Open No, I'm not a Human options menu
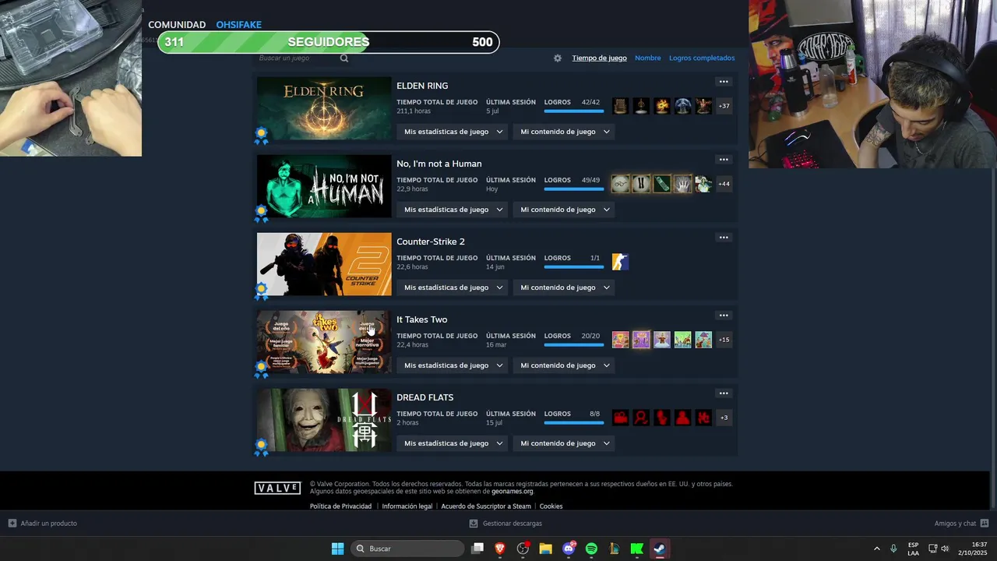Image resolution: width=997 pixels, height=561 pixels. (724, 160)
